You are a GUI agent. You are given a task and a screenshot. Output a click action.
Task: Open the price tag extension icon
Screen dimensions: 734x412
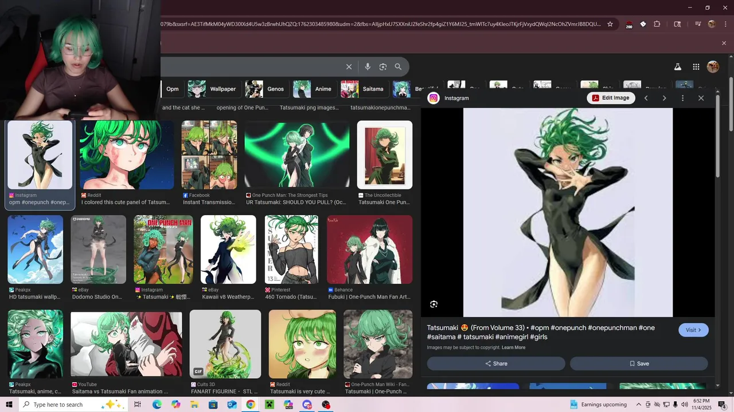coord(643,24)
